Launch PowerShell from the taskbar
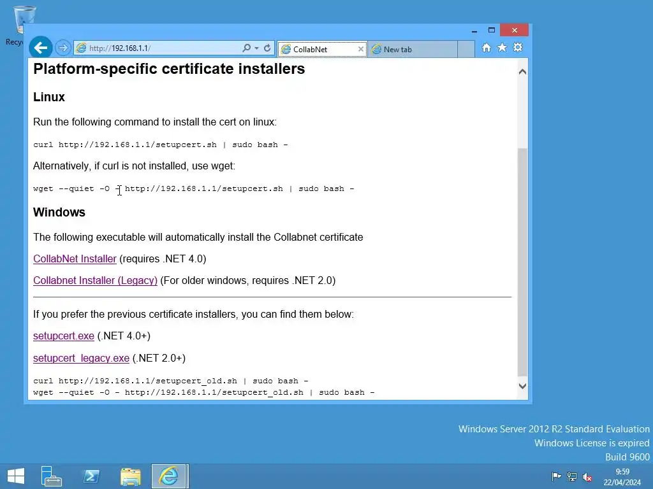 (x=91, y=476)
